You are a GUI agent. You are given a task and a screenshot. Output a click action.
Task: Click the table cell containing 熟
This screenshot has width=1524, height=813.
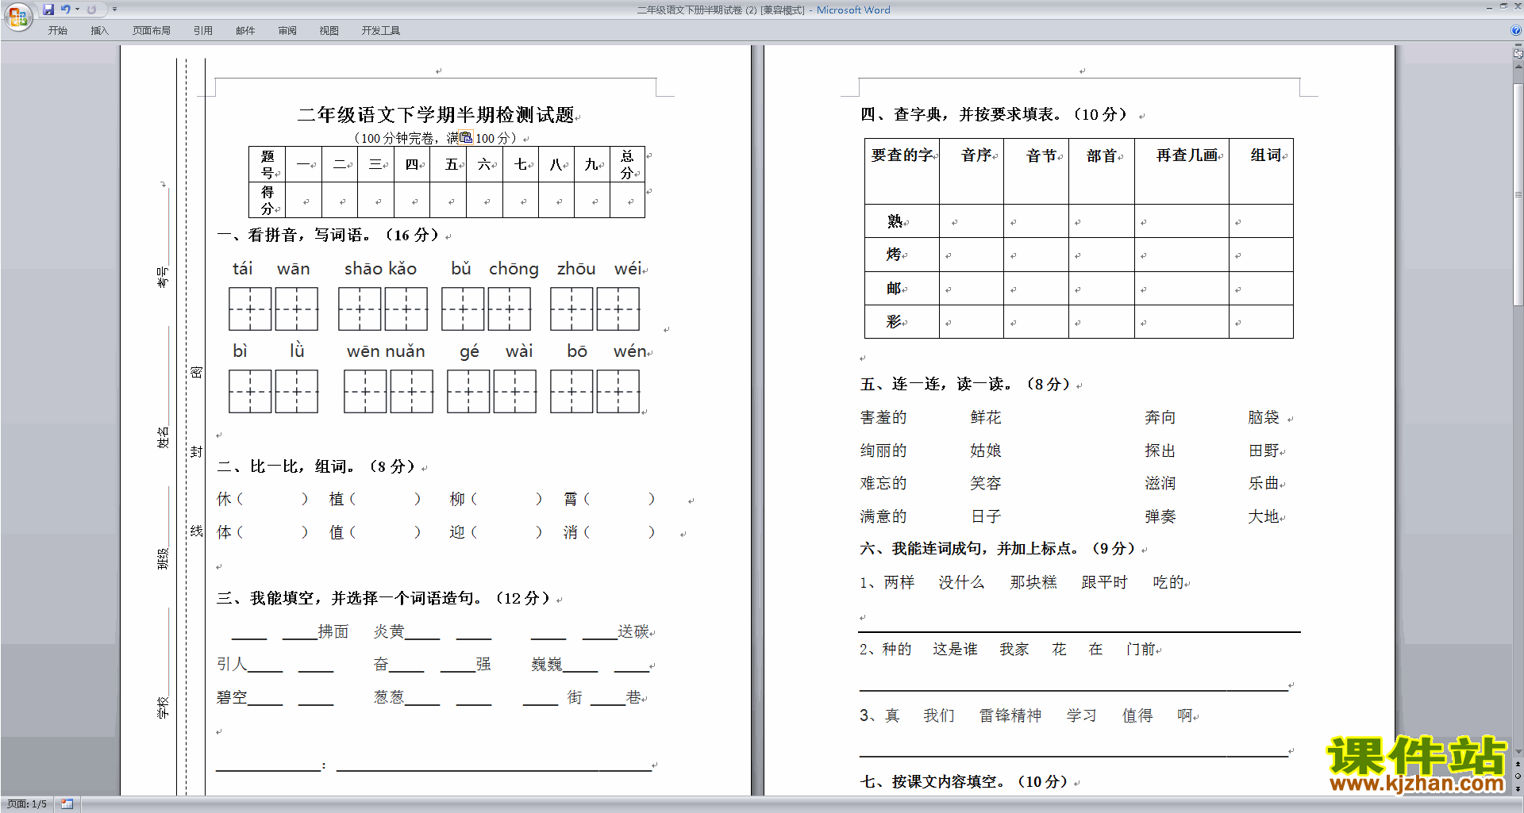(902, 221)
